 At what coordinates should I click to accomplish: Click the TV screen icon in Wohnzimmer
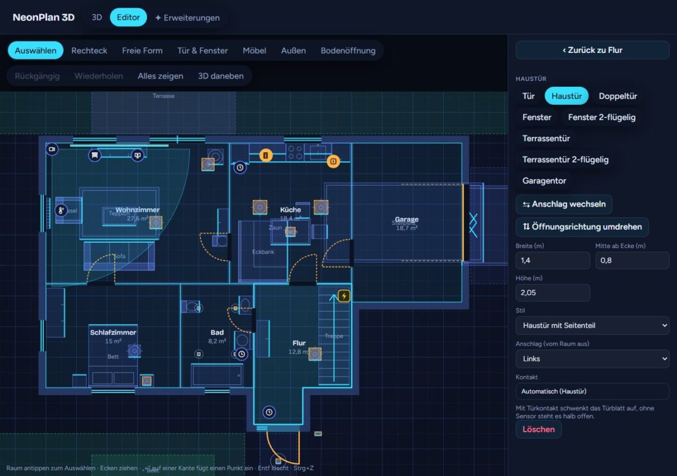(138, 155)
